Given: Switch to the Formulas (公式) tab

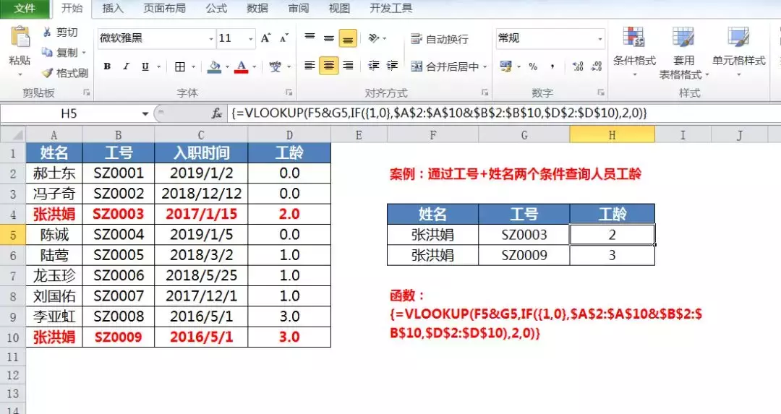Looking at the screenshot, I should tap(216, 8).
